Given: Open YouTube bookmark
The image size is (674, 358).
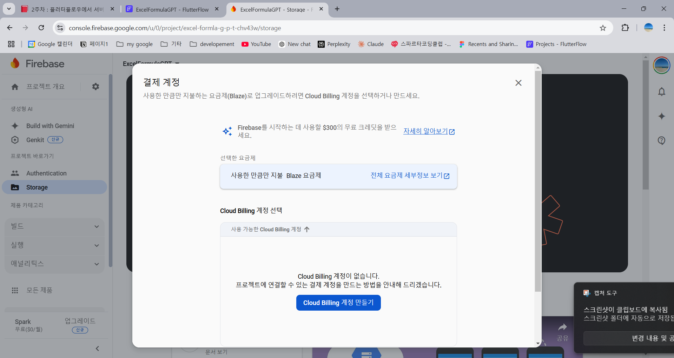Looking at the screenshot, I should pos(256,44).
